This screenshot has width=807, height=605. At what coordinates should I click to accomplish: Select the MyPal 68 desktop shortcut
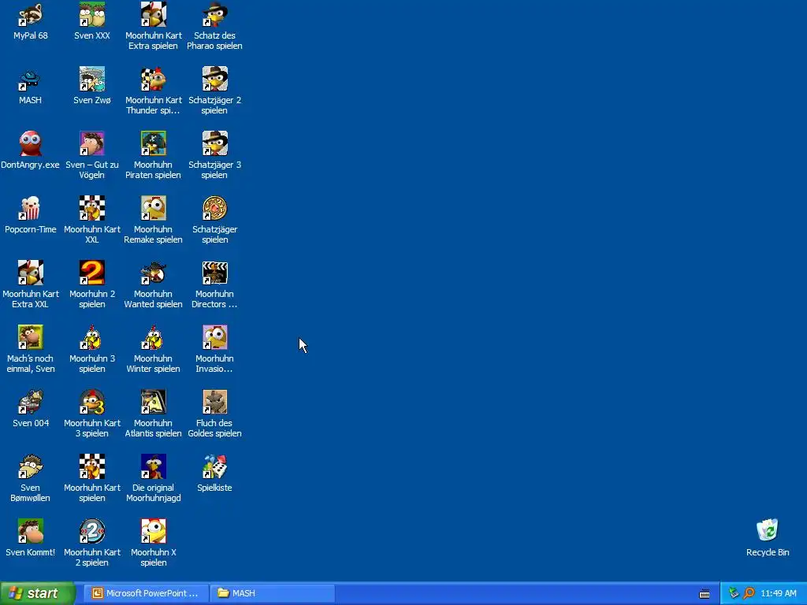31,14
